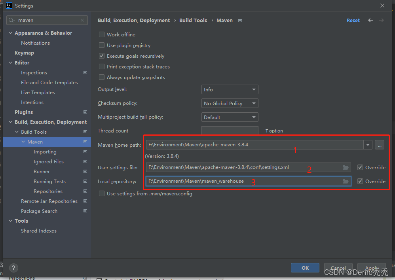Collapse the Tools section
Image resolution: width=395 pixels, height=280 pixels.
pyautogui.click(x=10, y=221)
